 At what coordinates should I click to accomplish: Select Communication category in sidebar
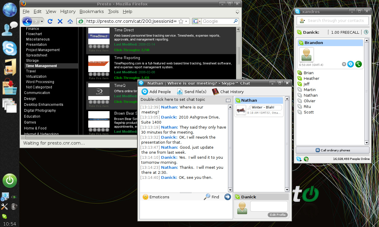click(x=37, y=93)
